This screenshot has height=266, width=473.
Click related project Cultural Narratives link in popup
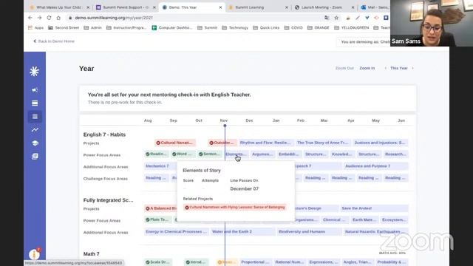coord(235,208)
